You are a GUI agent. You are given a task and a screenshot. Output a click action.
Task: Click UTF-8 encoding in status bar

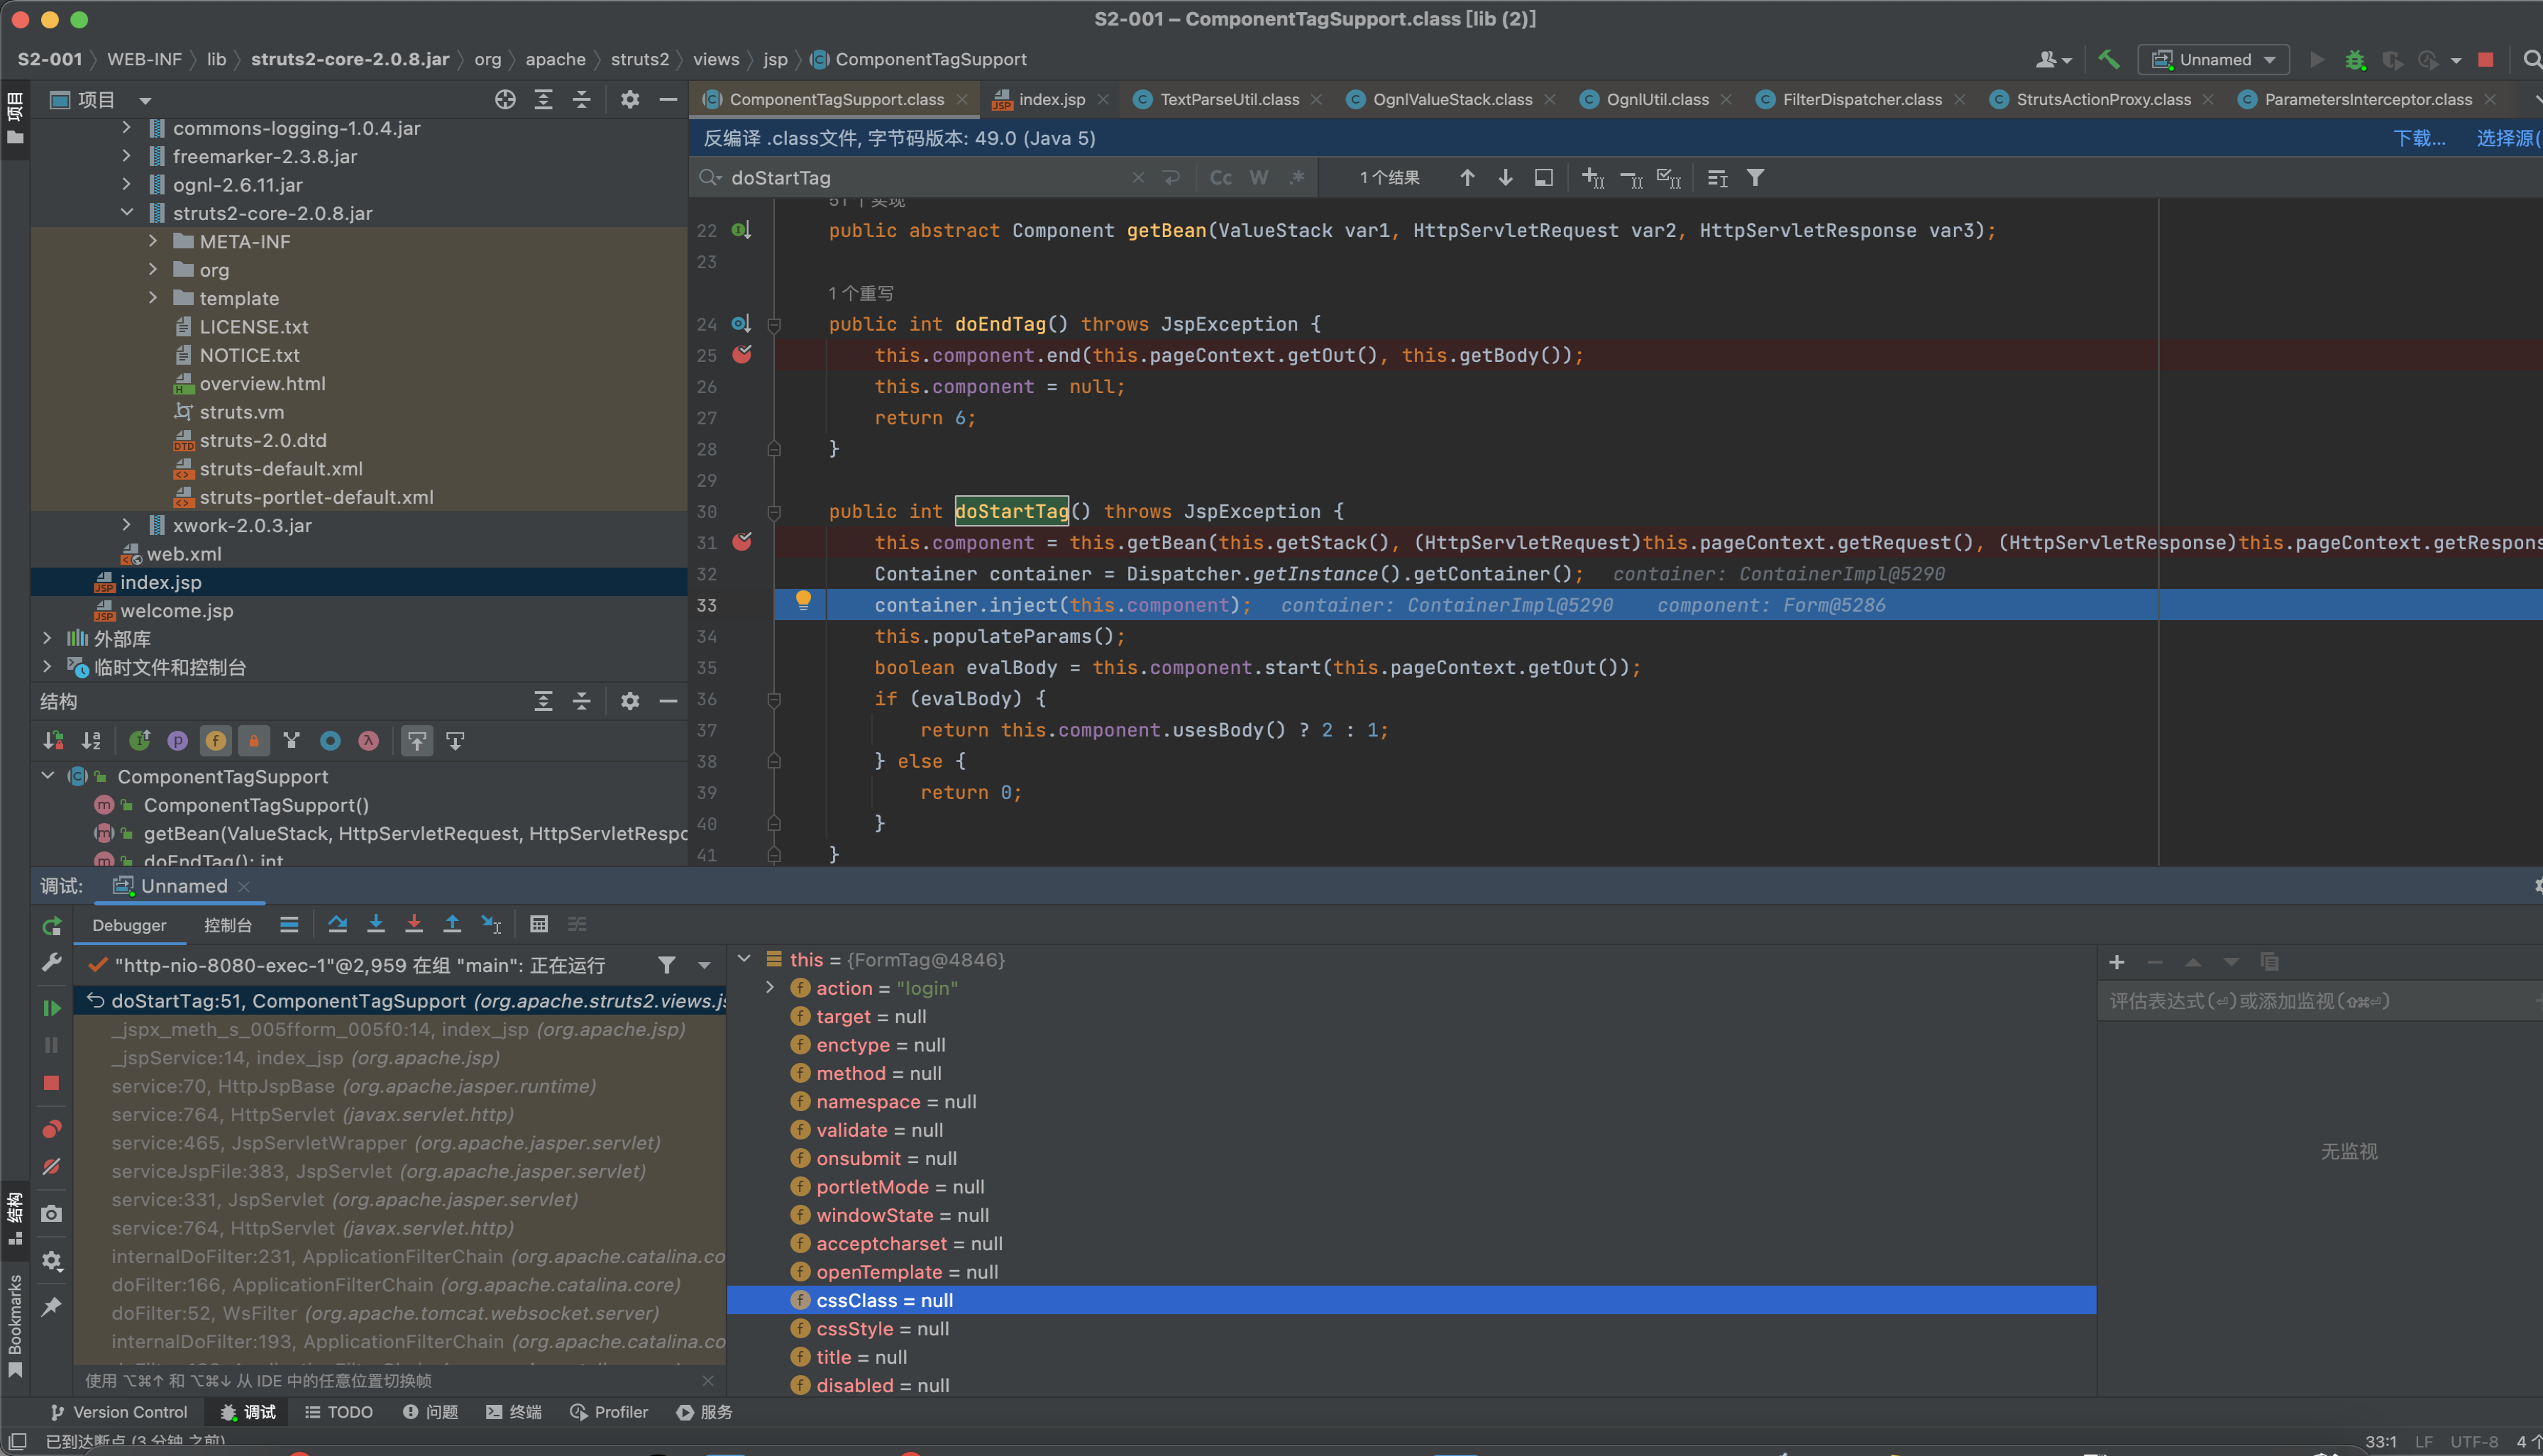click(x=2474, y=1442)
